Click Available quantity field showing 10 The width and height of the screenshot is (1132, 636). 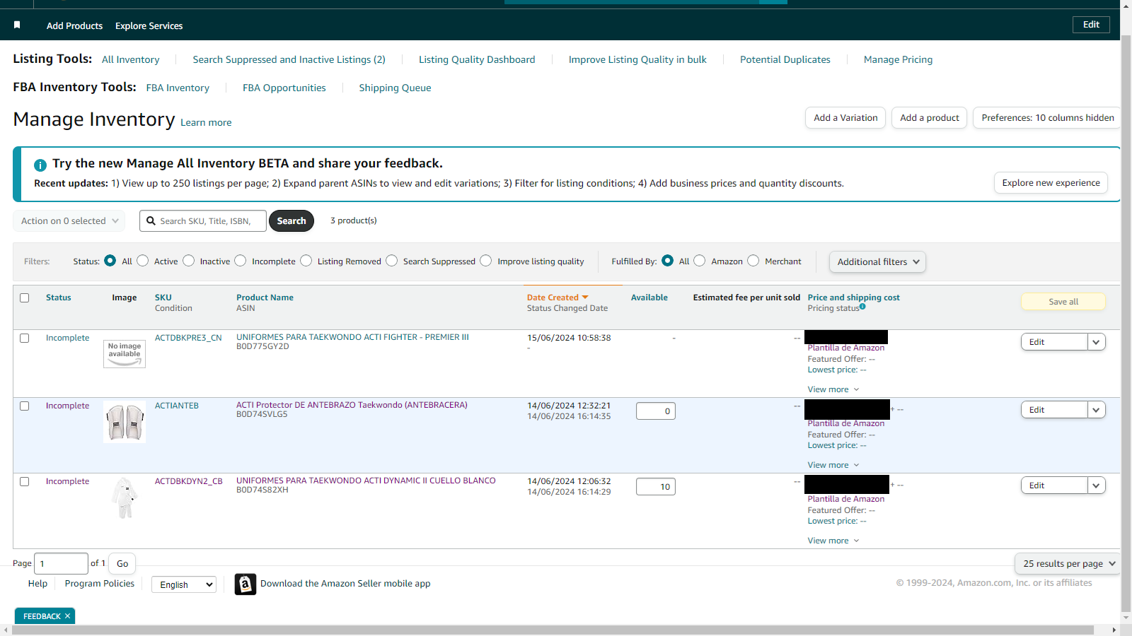656,486
